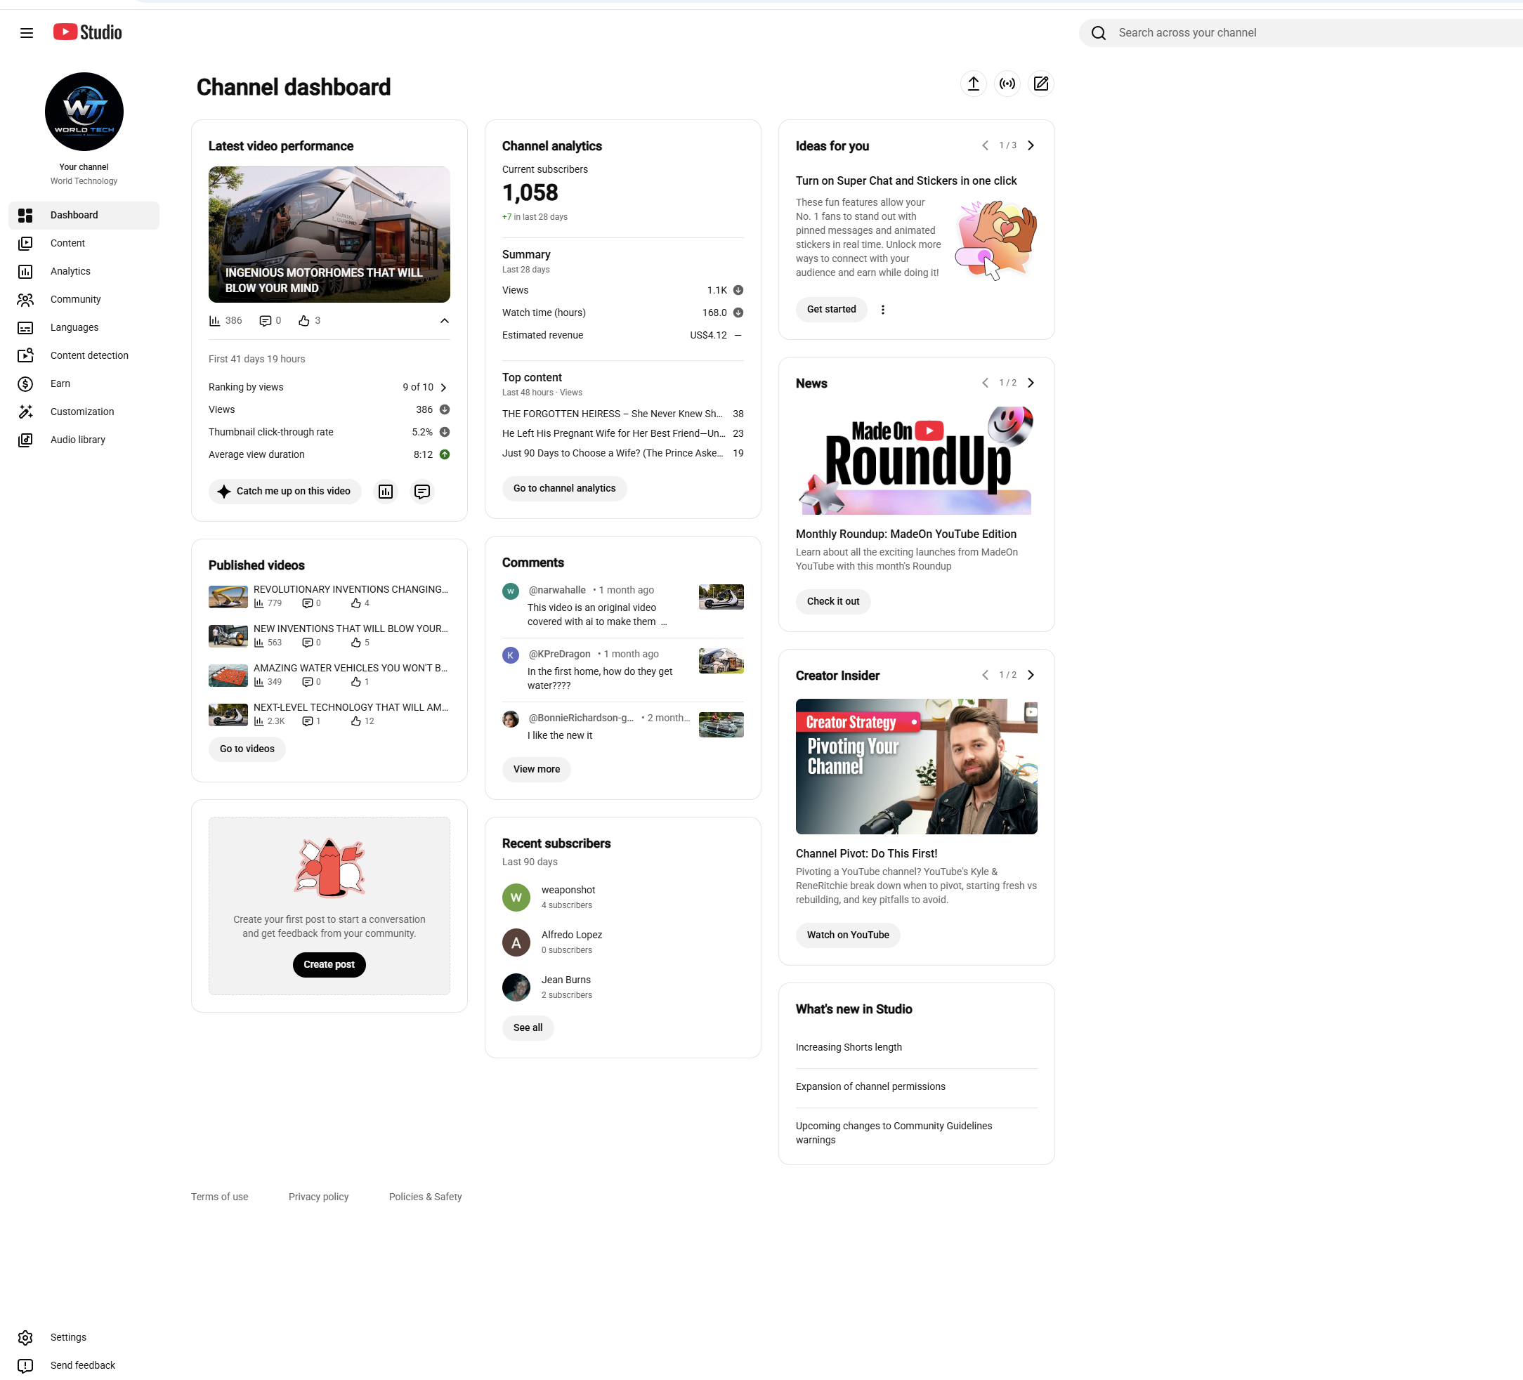Open Settings from the sidebar
Image resolution: width=1523 pixels, height=1380 pixels.
pyautogui.click(x=84, y=1337)
